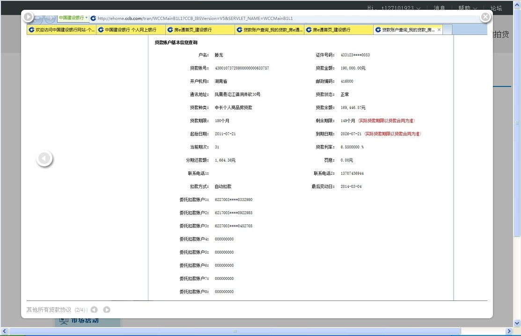Open the 论坛 link in the top bar
This screenshot has height=336, width=521.
click(496, 8)
